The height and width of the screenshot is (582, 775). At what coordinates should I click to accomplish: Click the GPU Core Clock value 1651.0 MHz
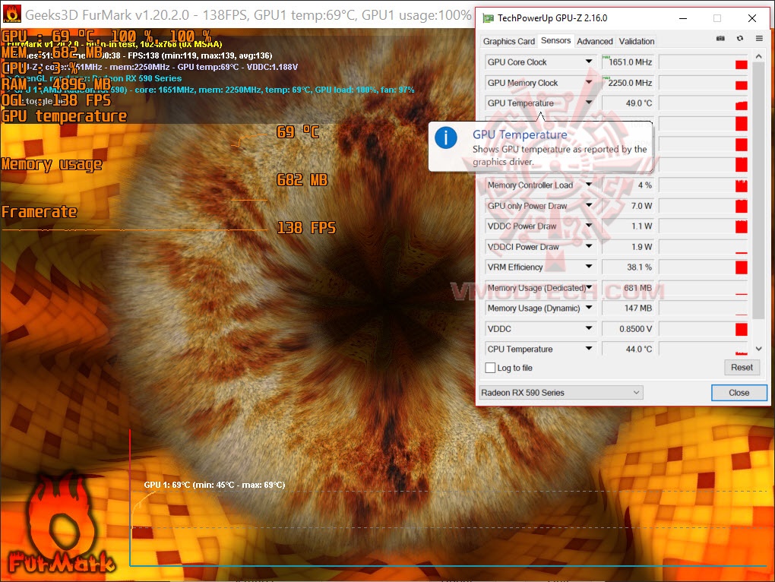click(628, 62)
